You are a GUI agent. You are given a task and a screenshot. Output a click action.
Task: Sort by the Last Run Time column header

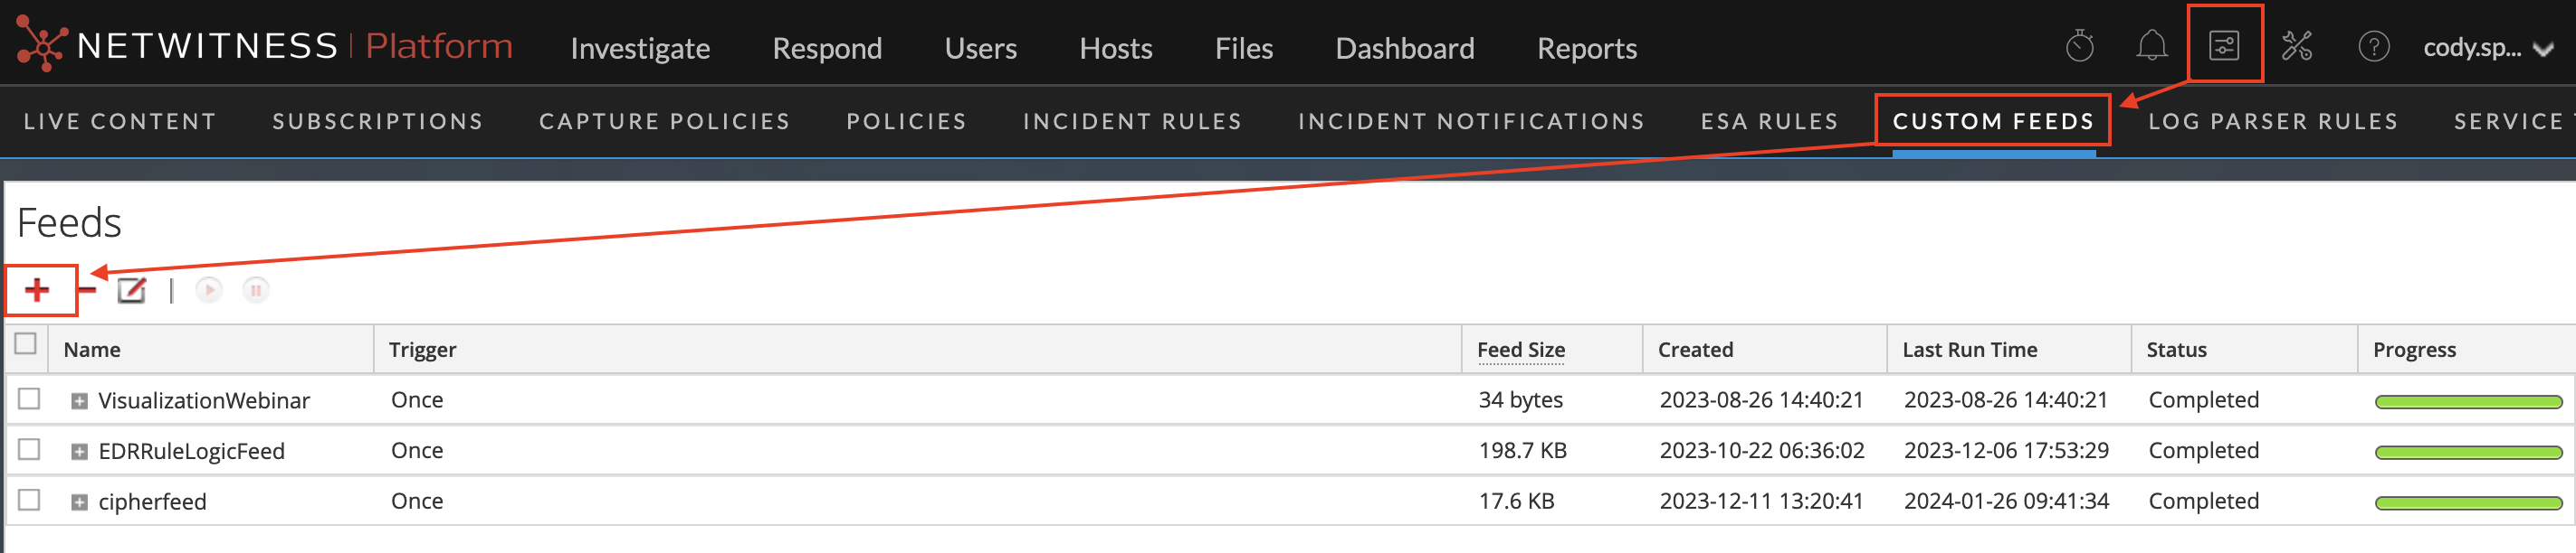2009,350
